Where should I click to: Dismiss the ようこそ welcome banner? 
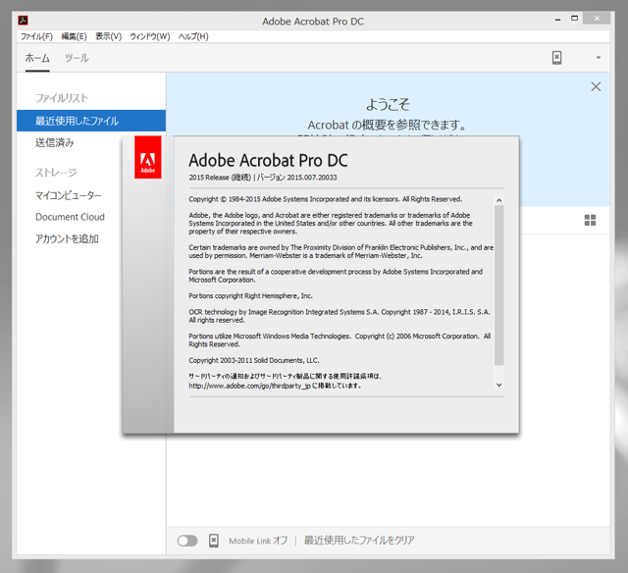[x=596, y=86]
